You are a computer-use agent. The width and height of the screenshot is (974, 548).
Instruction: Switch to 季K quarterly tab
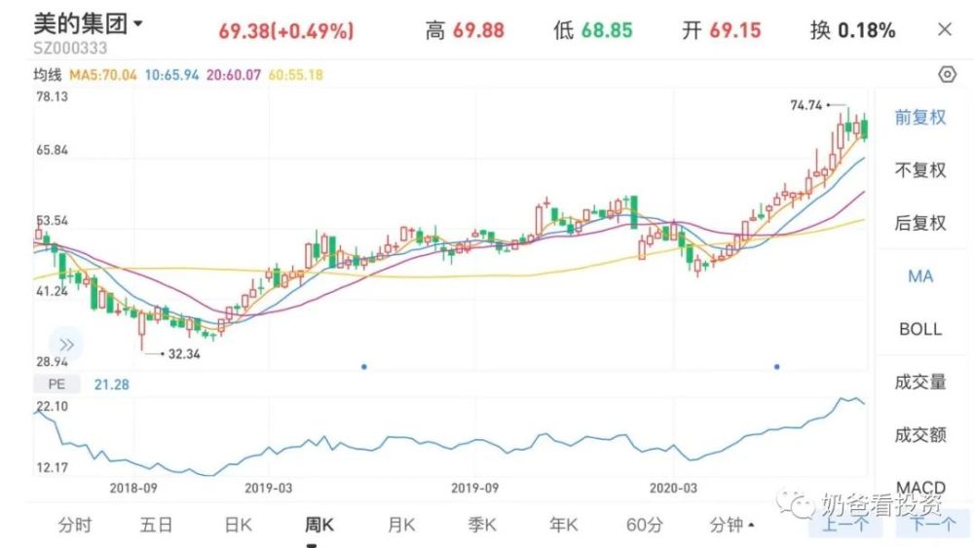[482, 525]
